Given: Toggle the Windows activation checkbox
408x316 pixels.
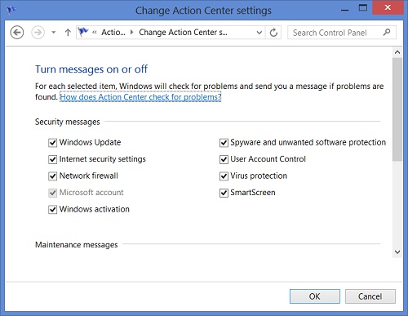Looking at the screenshot, I should click(52, 210).
